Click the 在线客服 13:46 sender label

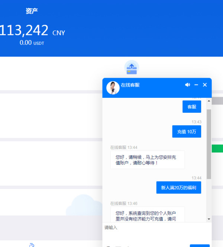pyautogui.click(x=124, y=203)
